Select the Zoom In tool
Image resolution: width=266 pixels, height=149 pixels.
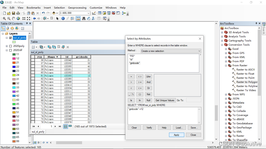4,19
